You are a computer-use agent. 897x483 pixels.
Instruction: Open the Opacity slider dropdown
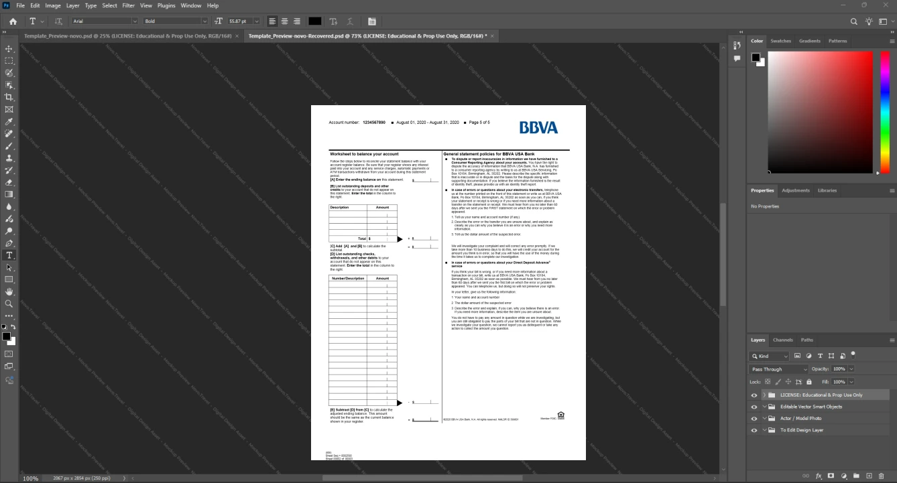click(851, 369)
